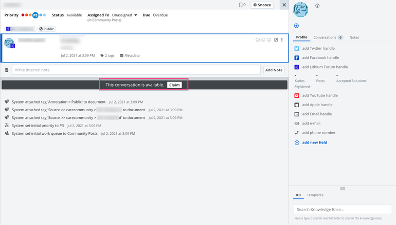396x225 pixels.
Task: Click the Lithium source tag chip
Action: tap(21, 29)
